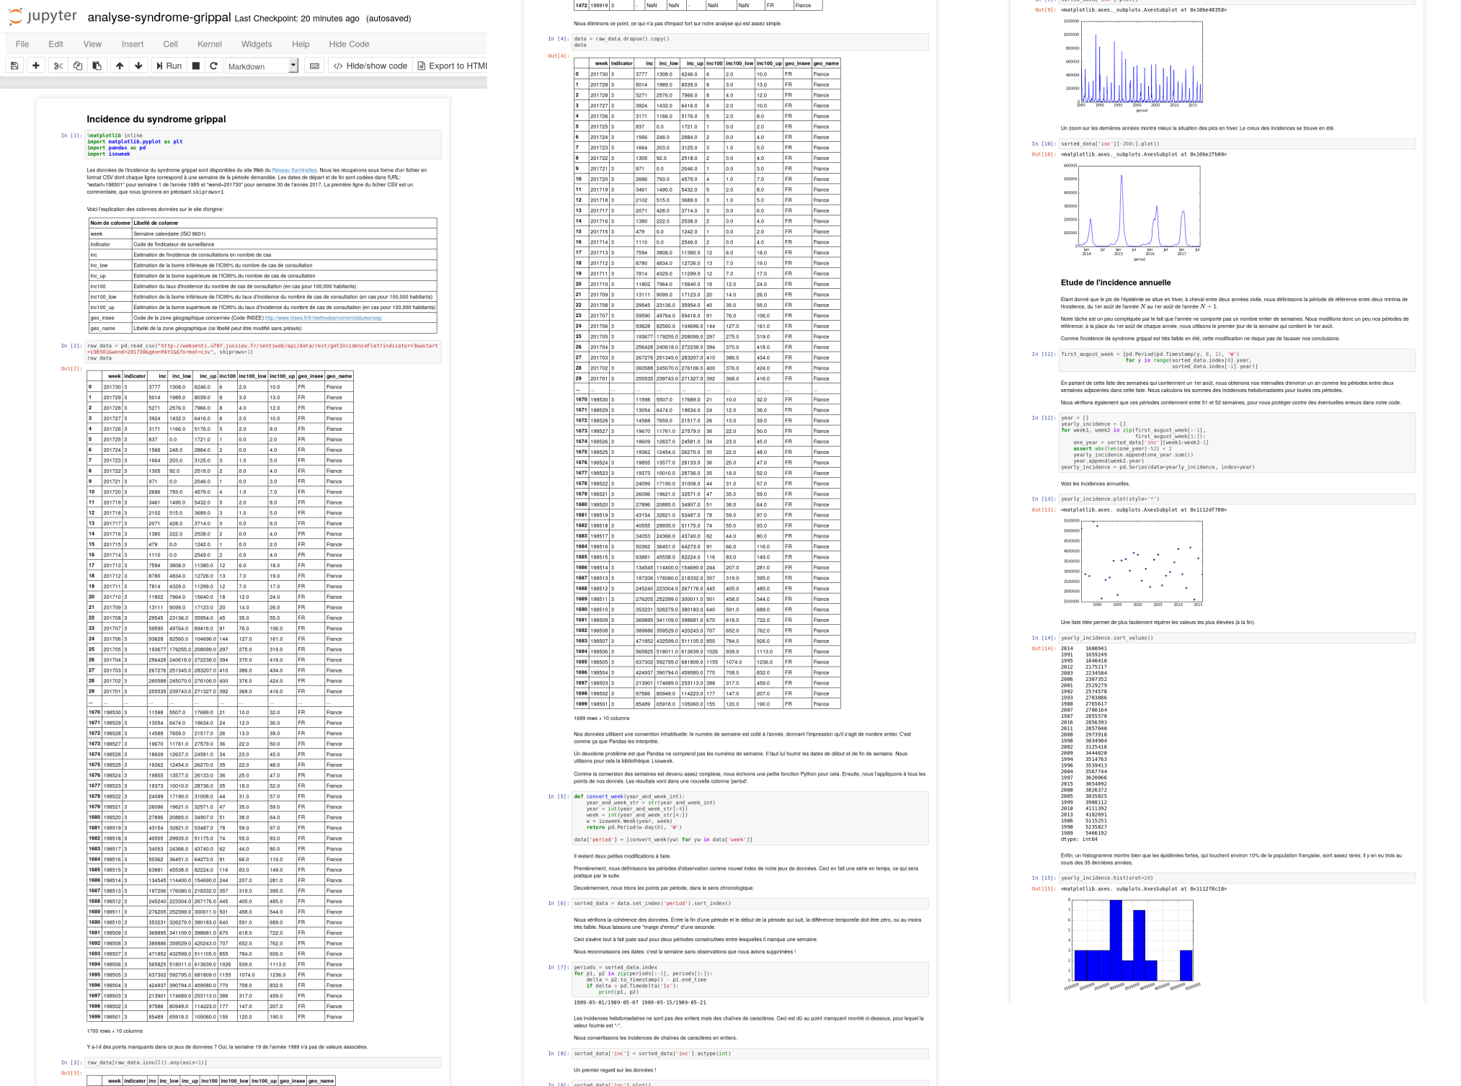Click the save and checkpoint icon
The image size is (1461, 1086).
tap(14, 66)
